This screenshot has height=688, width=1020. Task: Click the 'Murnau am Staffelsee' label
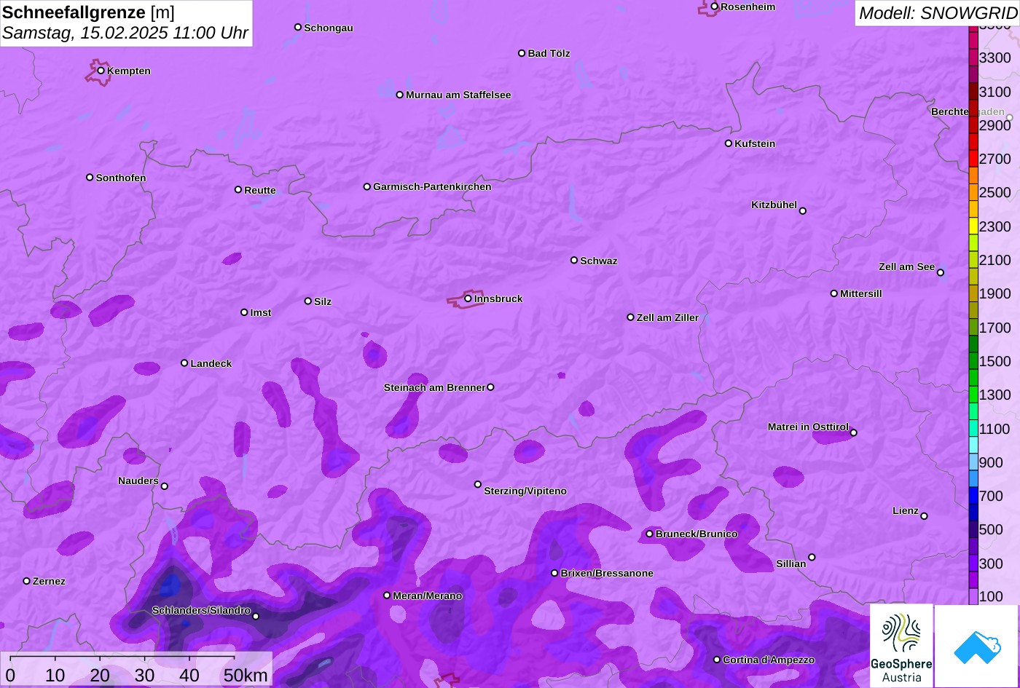(x=458, y=95)
